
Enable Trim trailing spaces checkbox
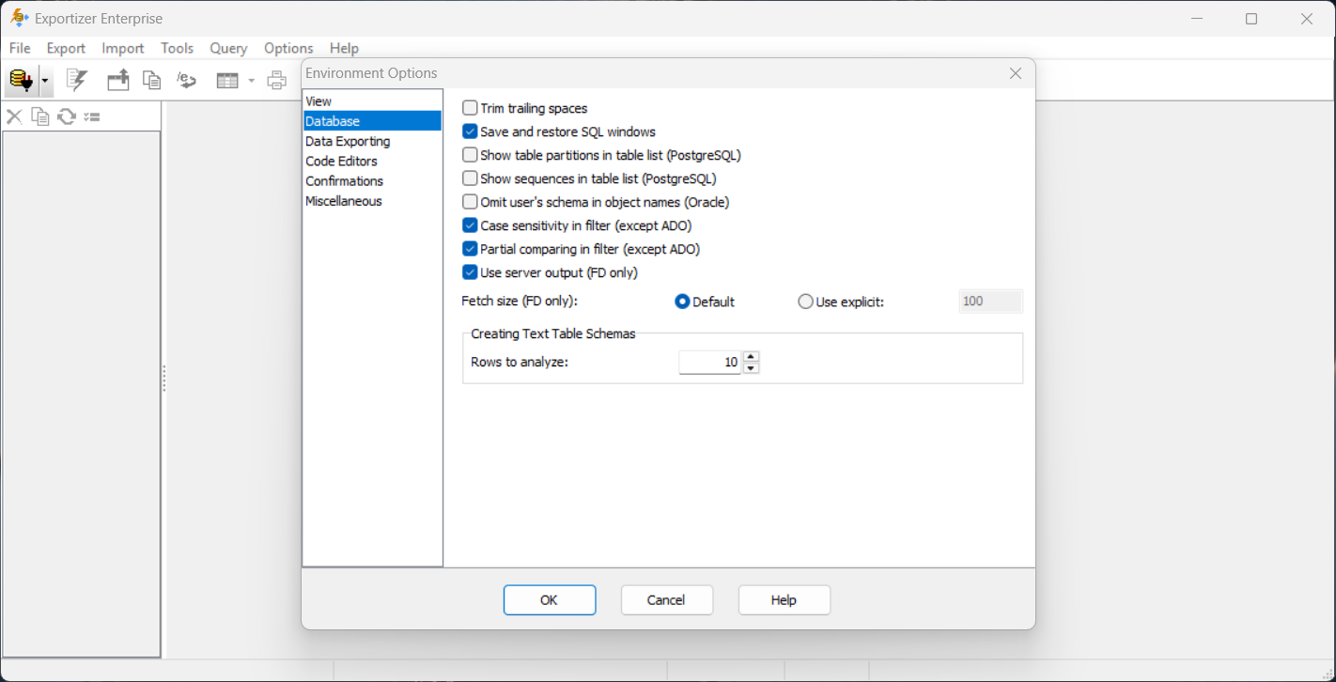[470, 108]
